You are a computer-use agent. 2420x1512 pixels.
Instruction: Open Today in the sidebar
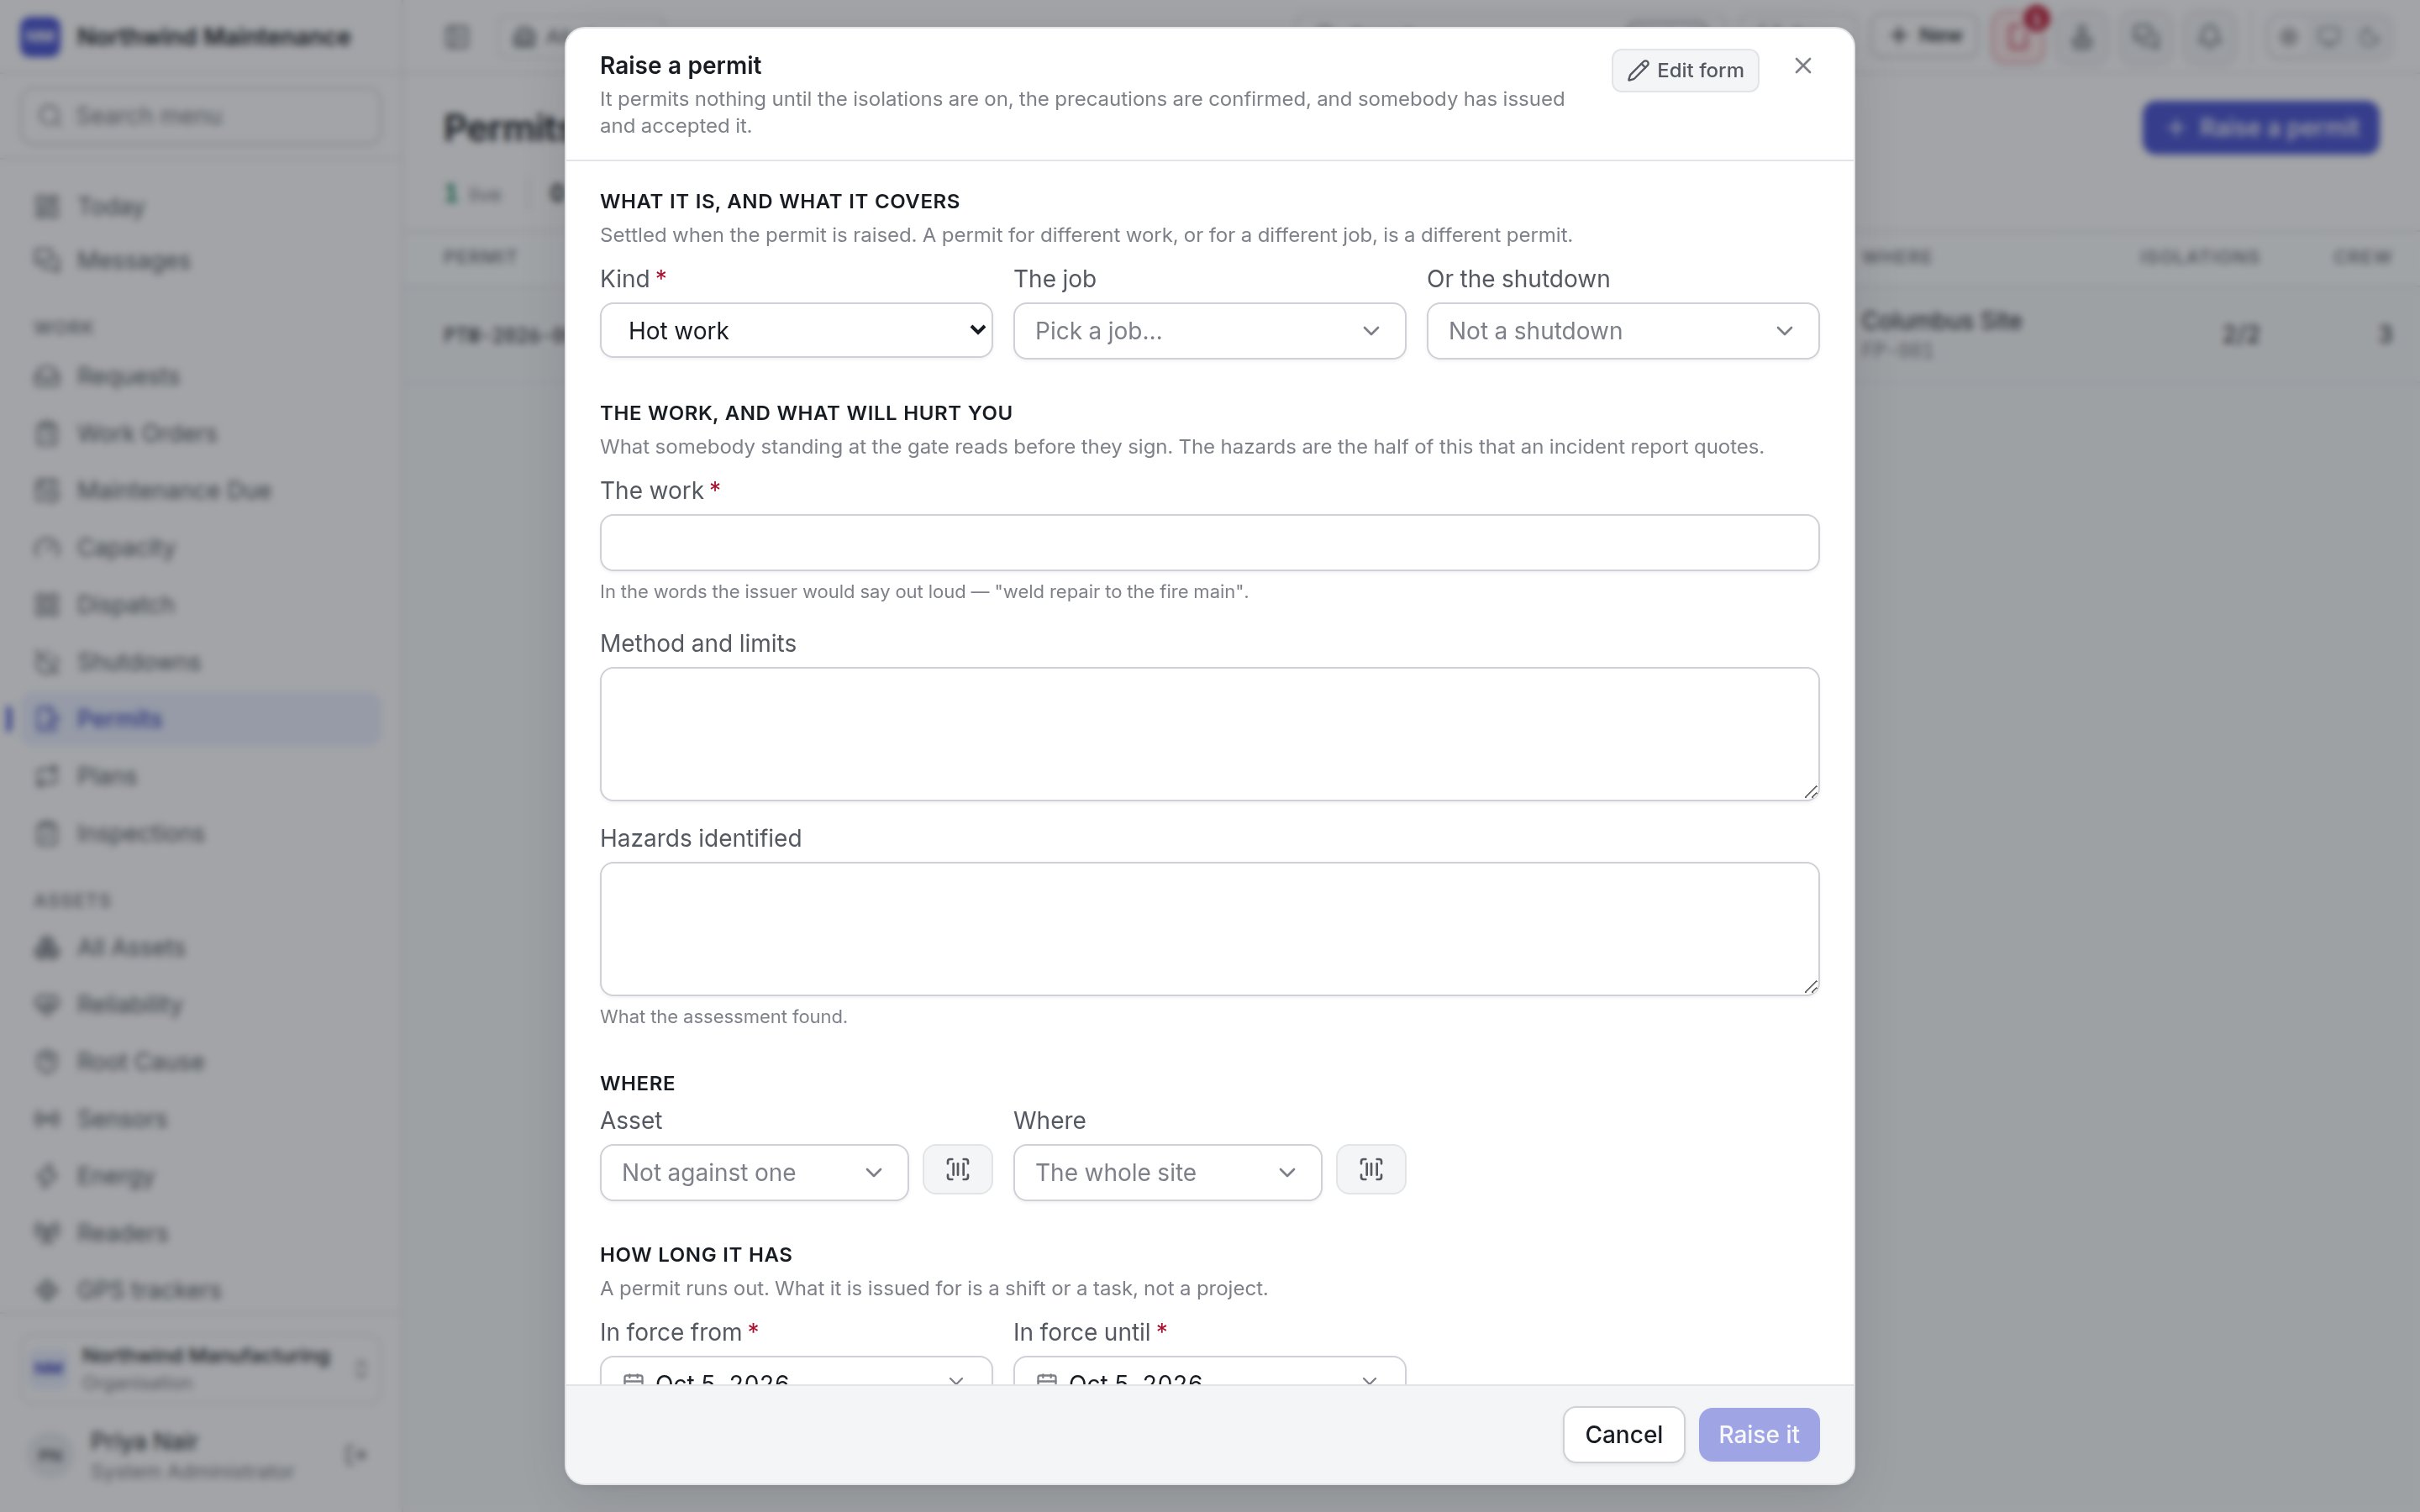coord(200,207)
